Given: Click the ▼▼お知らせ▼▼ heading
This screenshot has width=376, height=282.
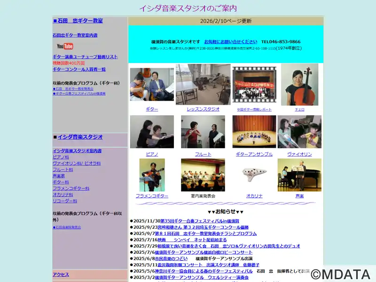Looking at the screenshot, I should click(226, 211).
